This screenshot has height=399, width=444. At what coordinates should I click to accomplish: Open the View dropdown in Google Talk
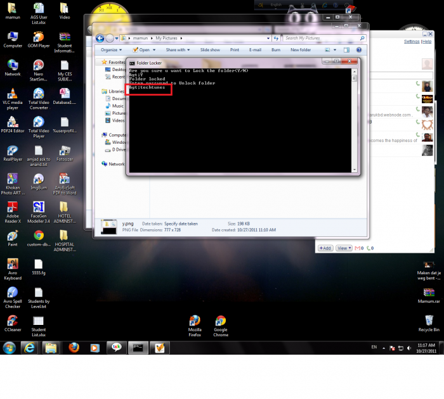coord(344,248)
